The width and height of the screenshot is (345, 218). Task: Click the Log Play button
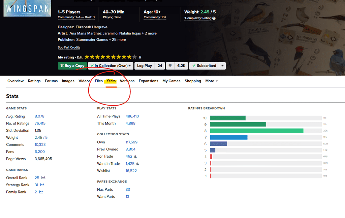[x=145, y=66]
